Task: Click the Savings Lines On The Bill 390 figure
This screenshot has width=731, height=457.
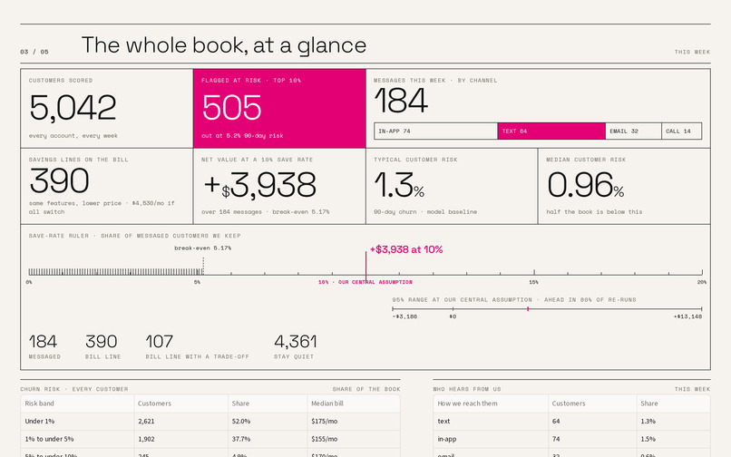Action: tap(59, 181)
